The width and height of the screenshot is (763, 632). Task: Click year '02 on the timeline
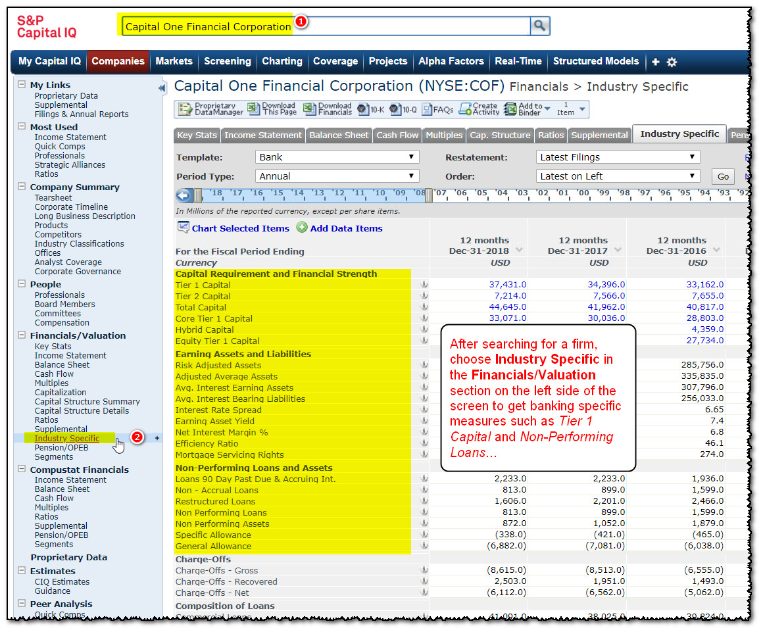point(542,193)
